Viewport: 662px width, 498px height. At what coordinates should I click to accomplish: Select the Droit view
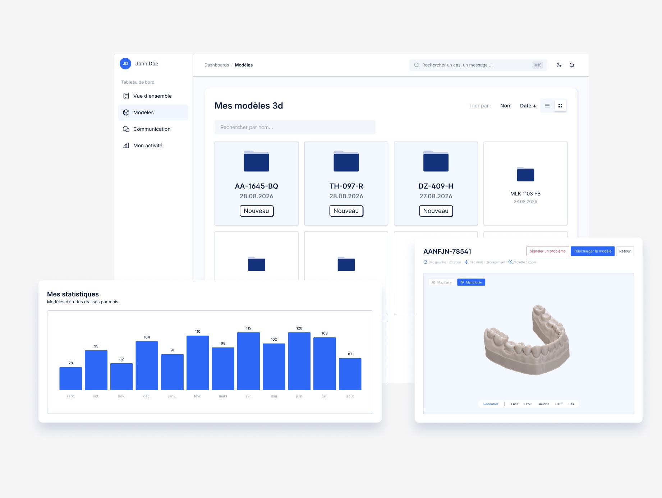click(x=528, y=404)
